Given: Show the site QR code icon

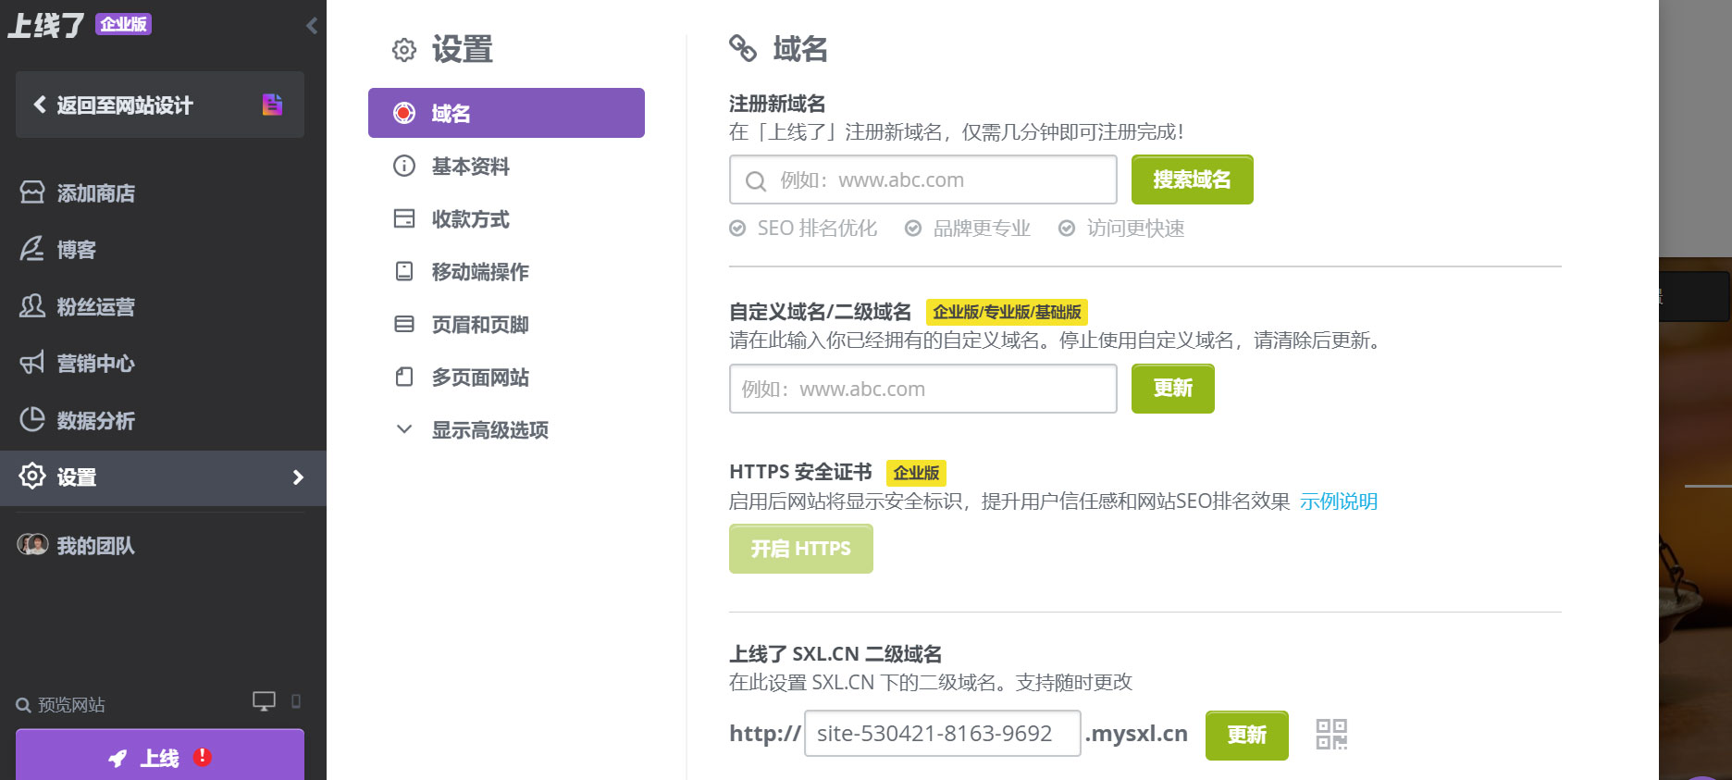Looking at the screenshot, I should coord(1331,735).
